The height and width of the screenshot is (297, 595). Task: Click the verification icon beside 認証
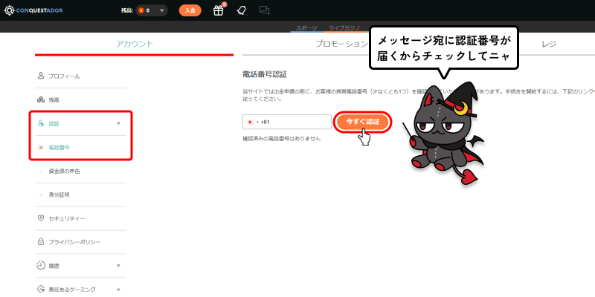(41, 123)
